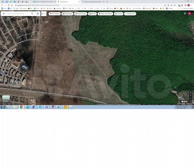The image size is (194, 168).
Task: Click the browser address bar URL
Action: (38, 5)
